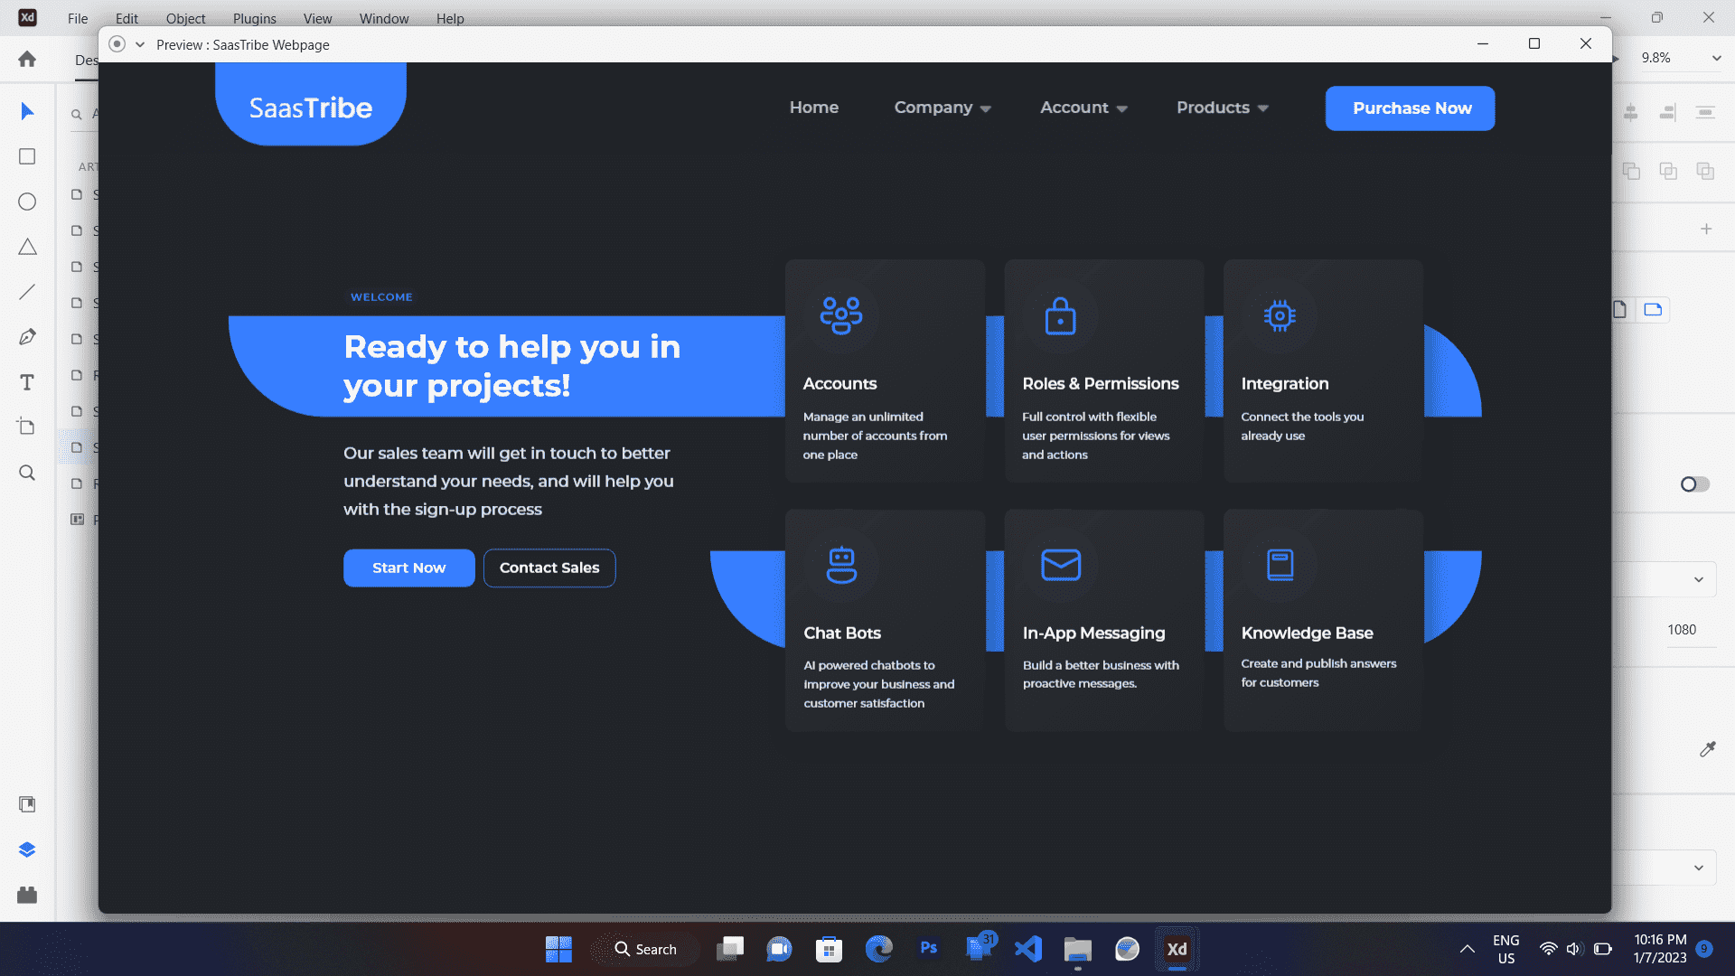Toggle the switch in right properties panel

pos(1695,484)
